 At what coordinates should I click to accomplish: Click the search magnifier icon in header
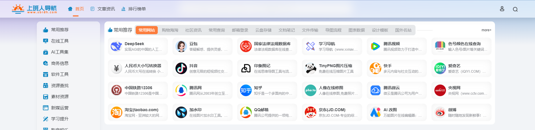point(515,9)
